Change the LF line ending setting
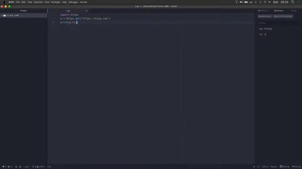This screenshot has width=302, height=169. (x=258, y=167)
